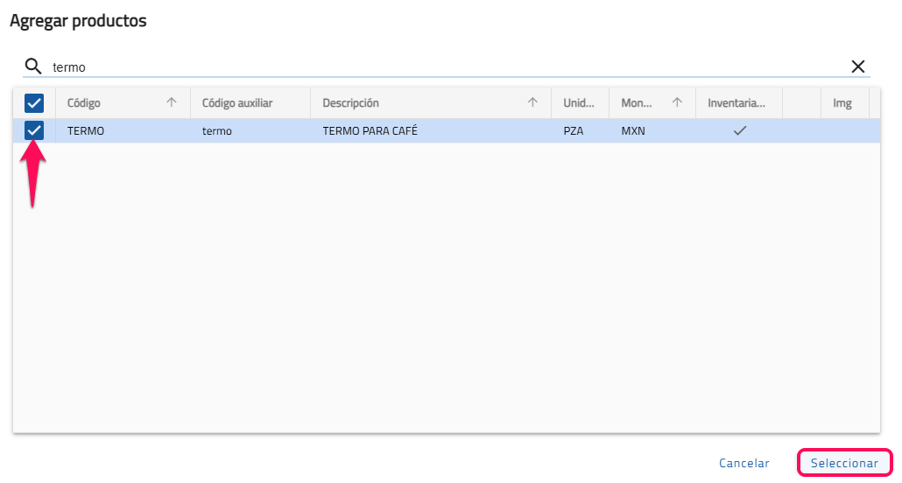Click the Inventaria... column header

(736, 103)
